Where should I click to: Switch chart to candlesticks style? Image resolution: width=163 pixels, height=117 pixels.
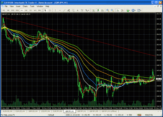pos(98,10)
